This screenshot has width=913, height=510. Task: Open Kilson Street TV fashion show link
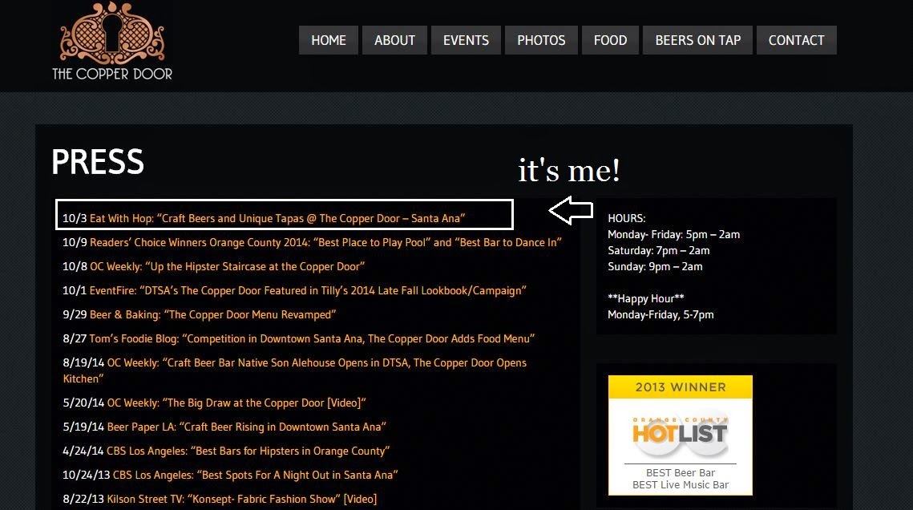241,499
